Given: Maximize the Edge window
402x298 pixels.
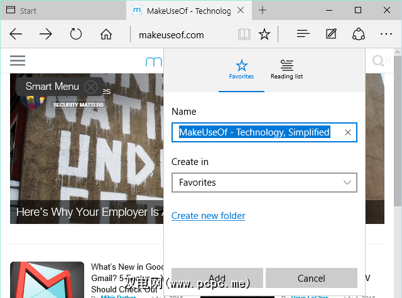Looking at the screenshot, I should click(358, 10).
